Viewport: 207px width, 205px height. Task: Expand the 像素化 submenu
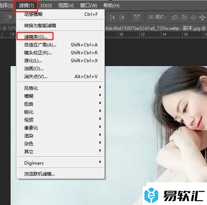tap(61, 128)
